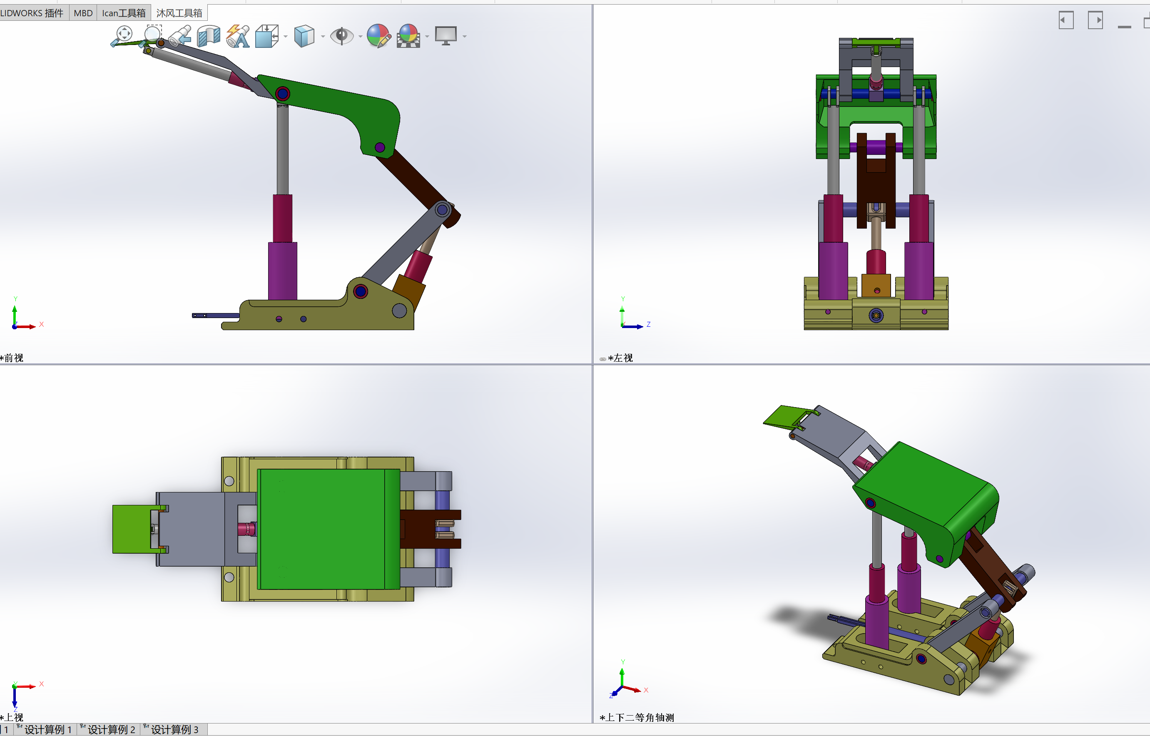Expand the Apply Scene dropdown arrow
Screen dimensions: 1150x736
(427, 36)
